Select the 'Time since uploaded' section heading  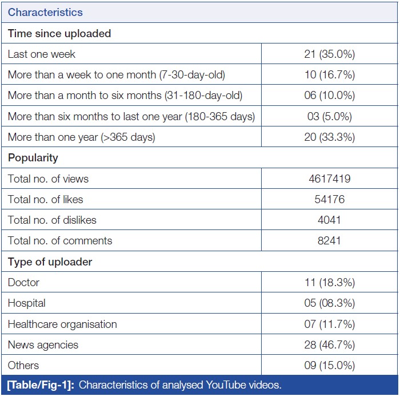[x=59, y=33]
